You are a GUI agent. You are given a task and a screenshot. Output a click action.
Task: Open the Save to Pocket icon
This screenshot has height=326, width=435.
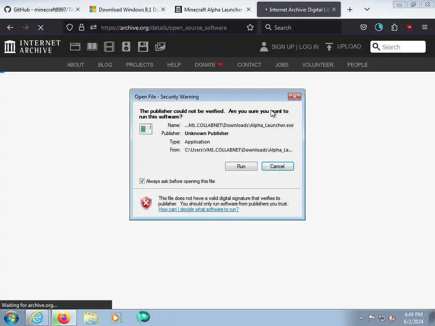tap(364, 27)
